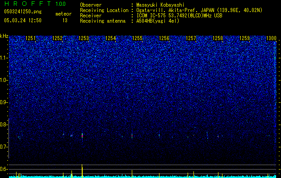Click the tallest yellow power spike below 1253
Viewport: 281px width, 178px height.
click(82, 171)
